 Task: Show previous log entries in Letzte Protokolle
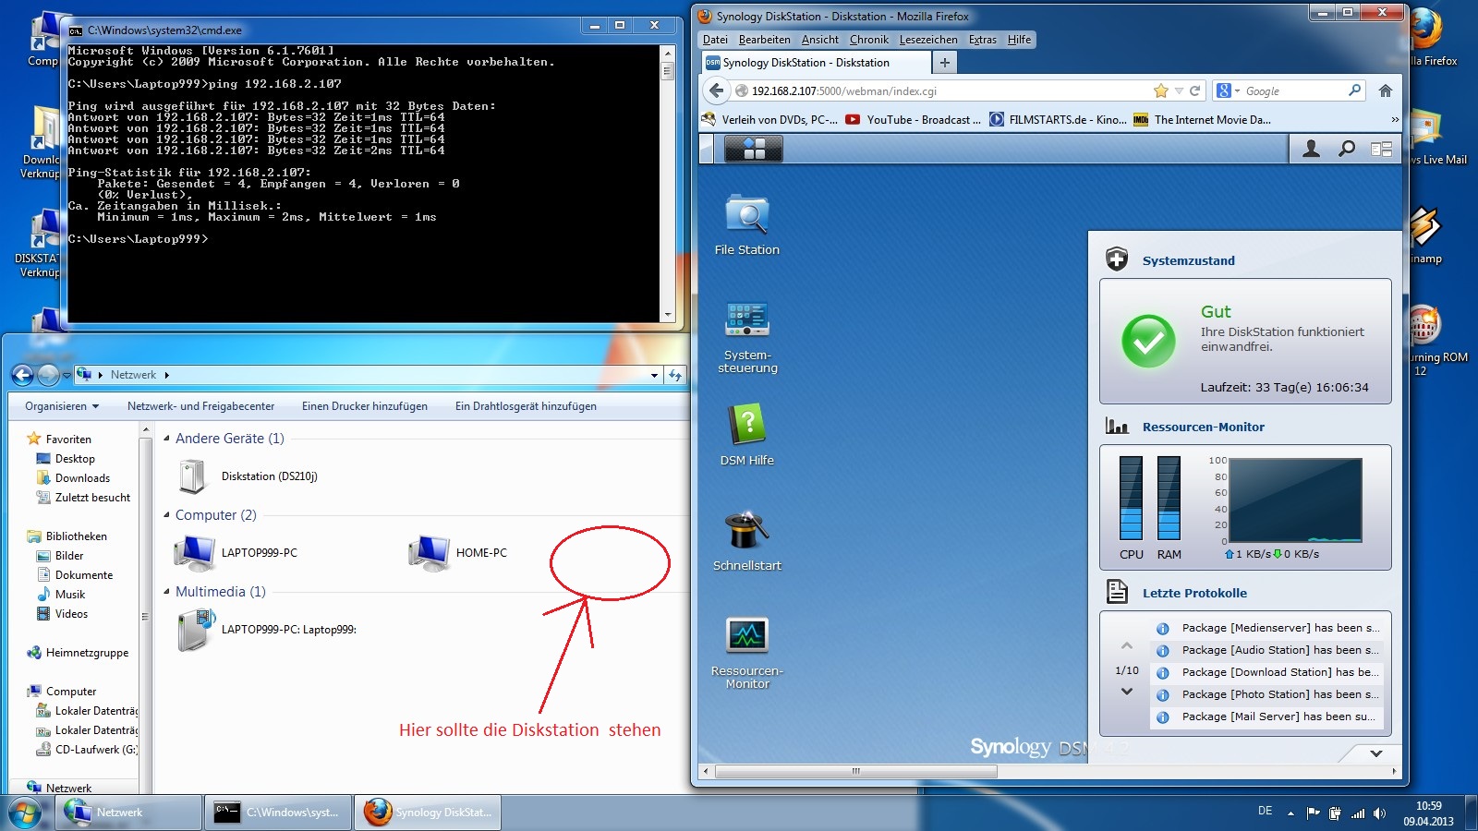[1127, 645]
